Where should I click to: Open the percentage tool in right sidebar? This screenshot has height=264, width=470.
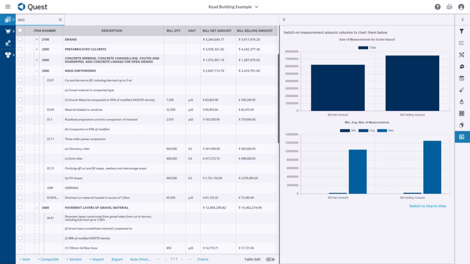pyautogui.click(x=462, y=55)
